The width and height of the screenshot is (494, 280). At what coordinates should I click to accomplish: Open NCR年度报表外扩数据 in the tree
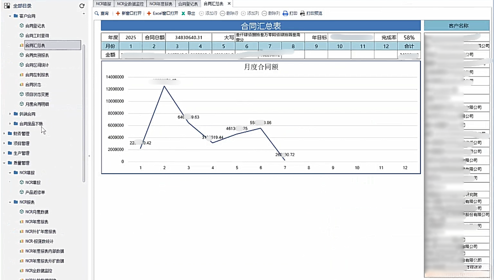45,261
